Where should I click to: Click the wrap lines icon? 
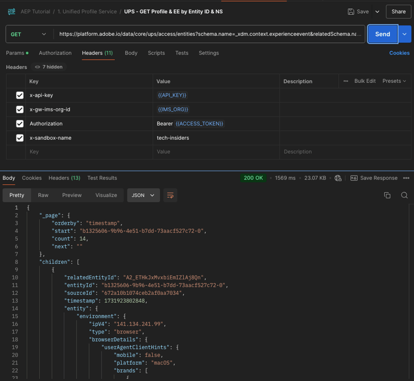pyautogui.click(x=170, y=195)
